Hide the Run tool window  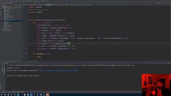coord(170,63)
